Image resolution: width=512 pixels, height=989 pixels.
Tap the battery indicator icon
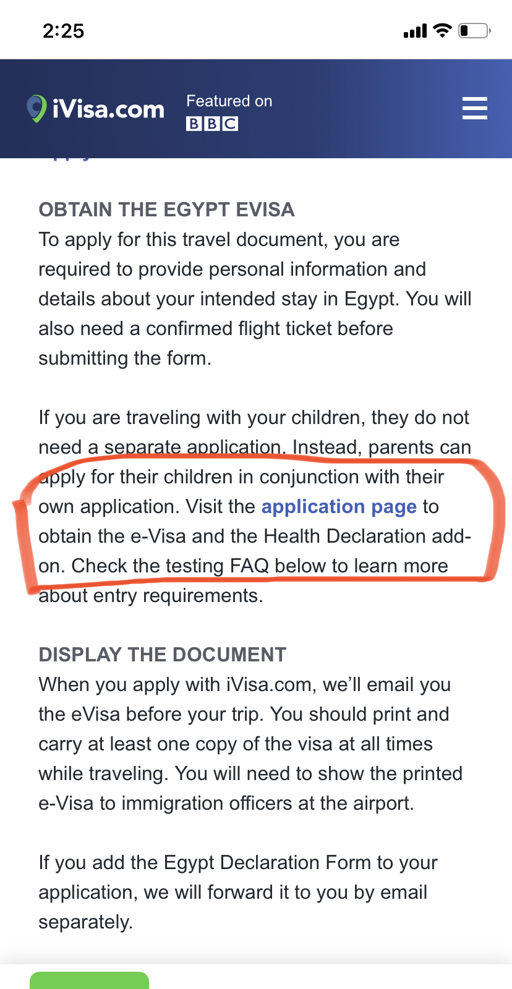tap(474, 30)
